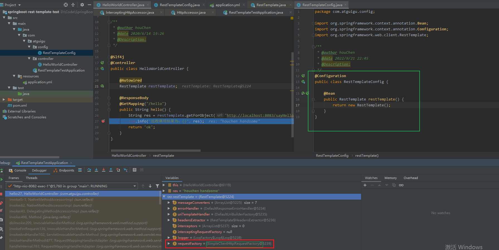This screenshot has width=499, height=250.
Task: Click the Debugger layout settings lines icon
Action: pyautogui.click(x=142, y=170)
